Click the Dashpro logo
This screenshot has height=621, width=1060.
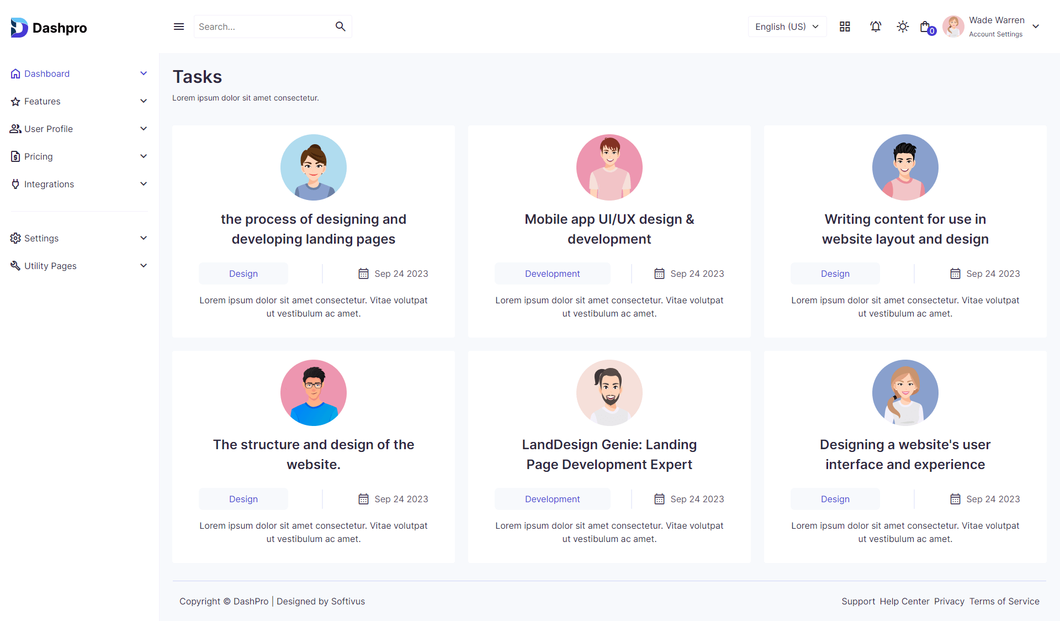click(x=49, y=28)
